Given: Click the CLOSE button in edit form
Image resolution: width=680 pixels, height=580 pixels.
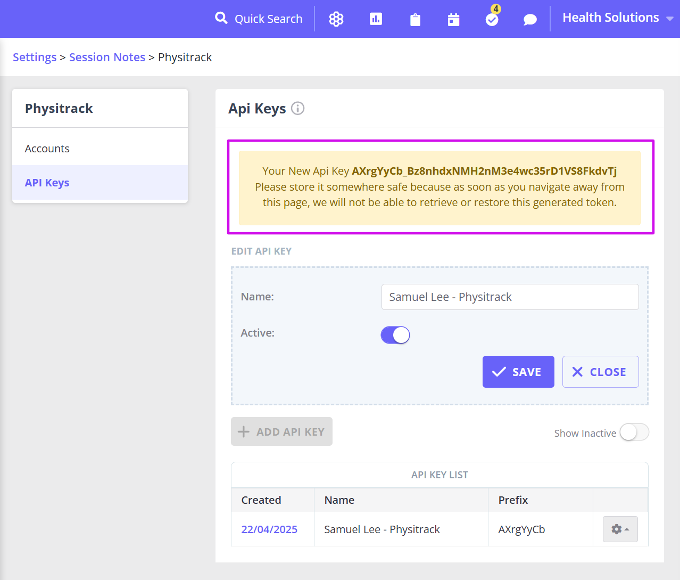Looking at the screenshot, I should pos(600,372).
